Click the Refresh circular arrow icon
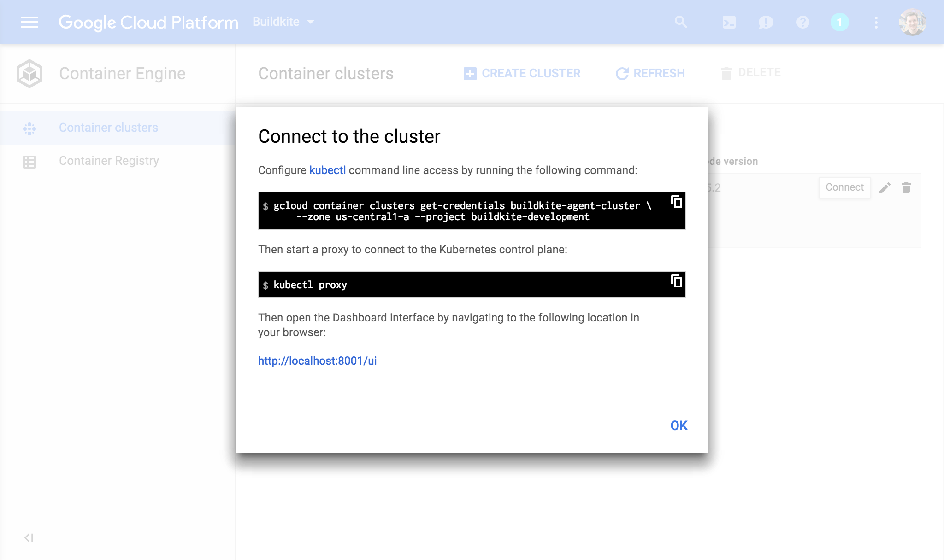 click(620, 73)
